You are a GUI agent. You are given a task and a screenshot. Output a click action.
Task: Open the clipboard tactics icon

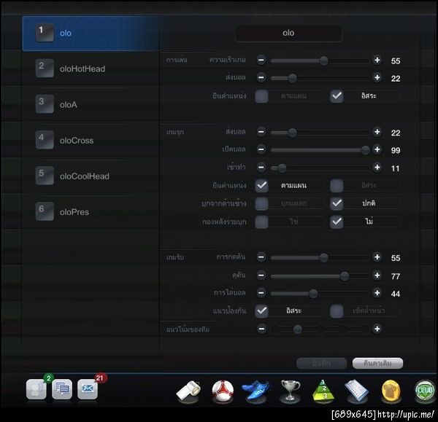tap(357, 391)
